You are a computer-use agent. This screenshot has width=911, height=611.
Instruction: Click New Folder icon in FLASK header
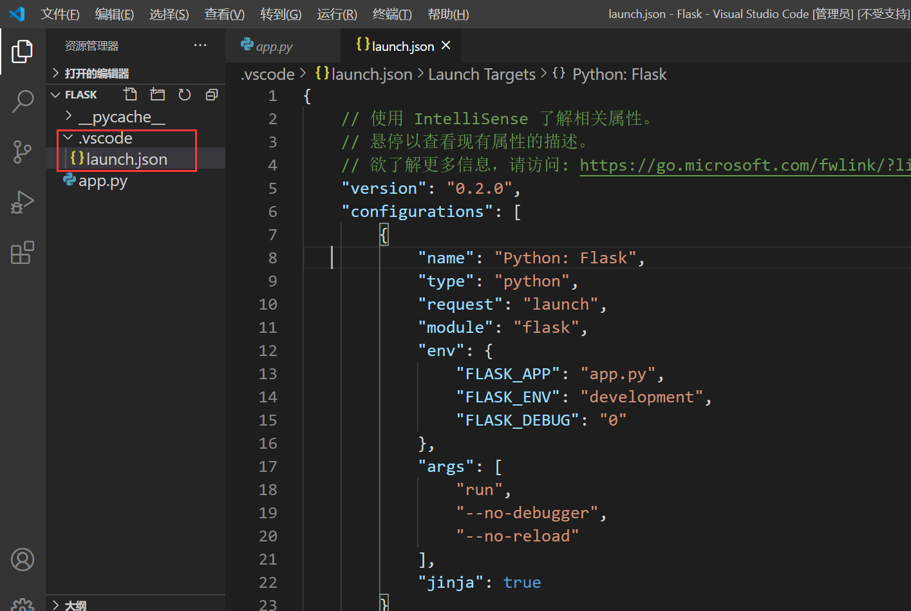point(158,95)
